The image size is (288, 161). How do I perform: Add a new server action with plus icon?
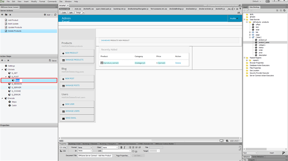2,15
